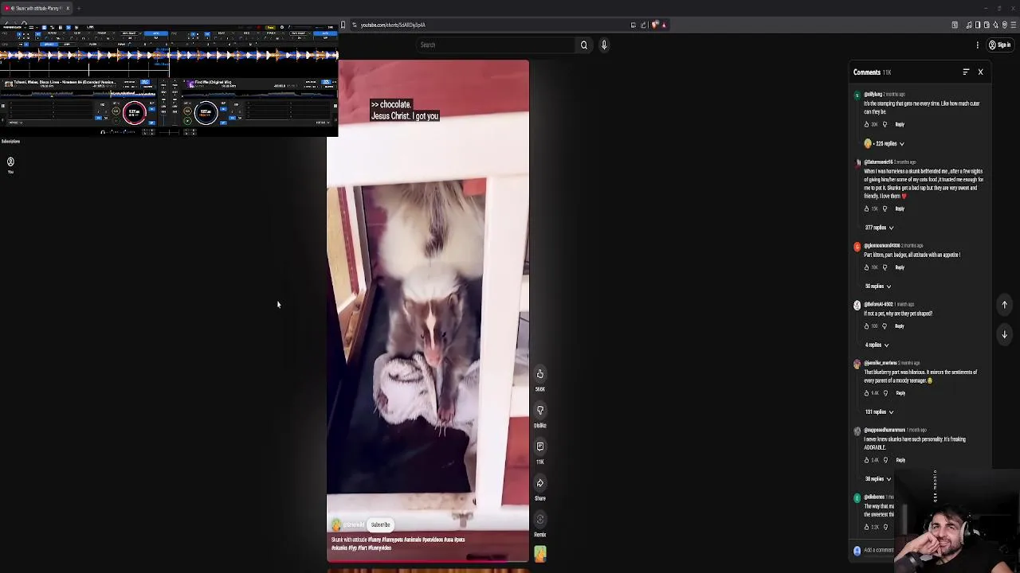The image size is (1020, 573).
Task: Like the 'stomping that gets me' comment
Action: (x=867, y=125)
